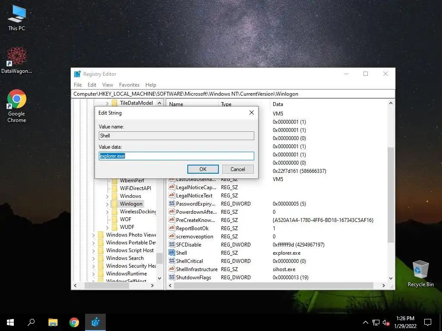
Task: Open the Recycle Bin desktop icon
Action: 420,274
